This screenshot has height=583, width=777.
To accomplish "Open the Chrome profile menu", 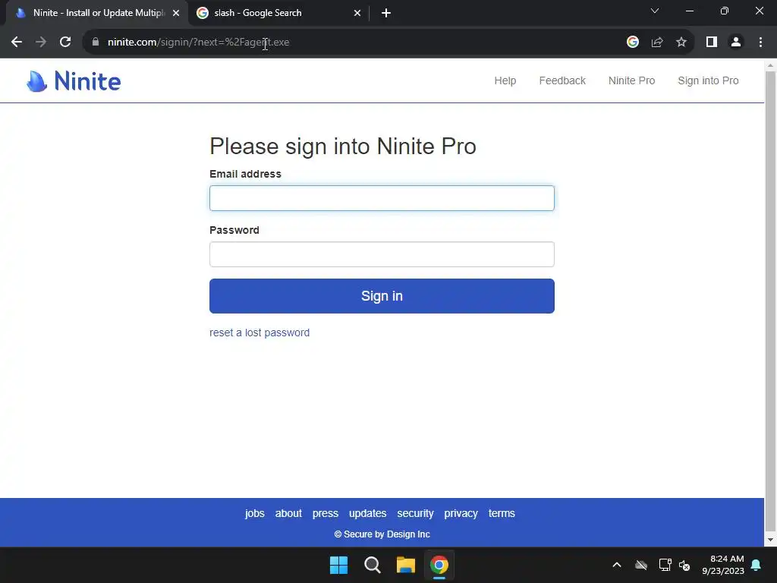I will pos(736,43).
